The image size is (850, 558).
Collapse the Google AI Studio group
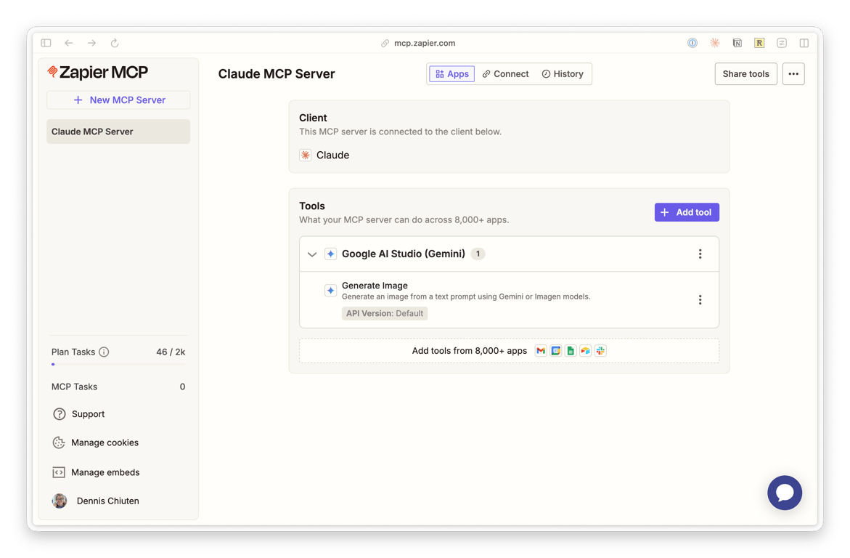[x=311, y=254]
